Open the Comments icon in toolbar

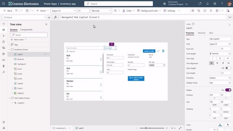click(x=205, y=11)
